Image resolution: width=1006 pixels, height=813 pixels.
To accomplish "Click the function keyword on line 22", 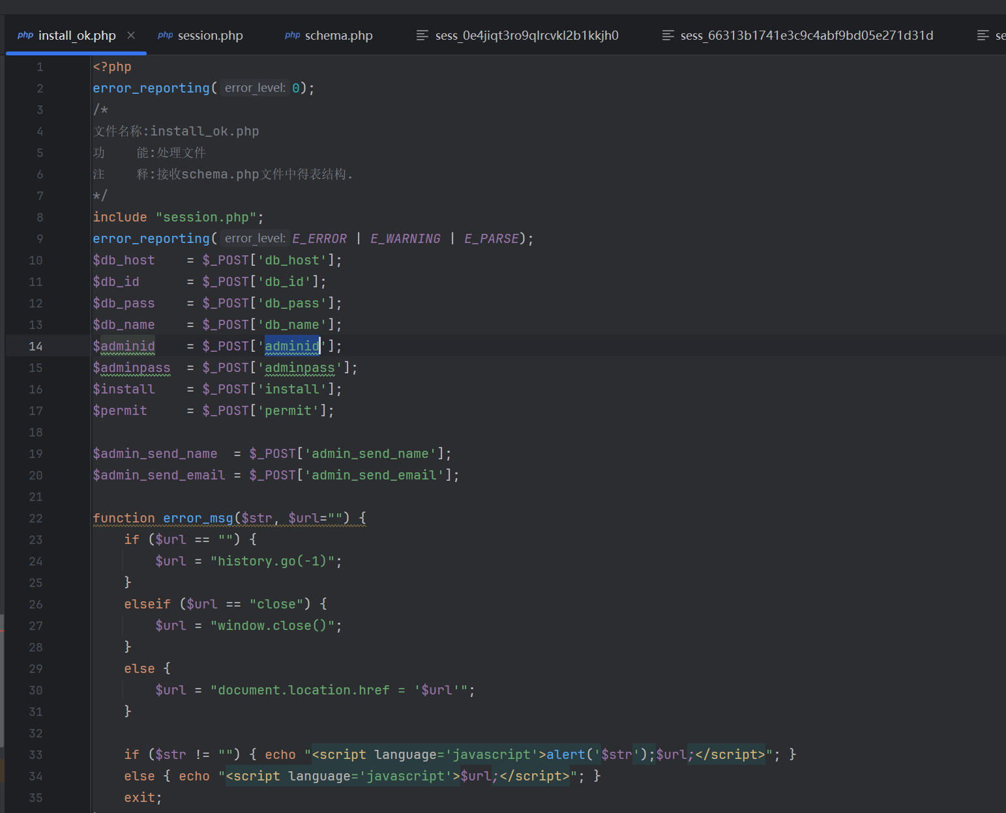I will click(x=124, y=518).
